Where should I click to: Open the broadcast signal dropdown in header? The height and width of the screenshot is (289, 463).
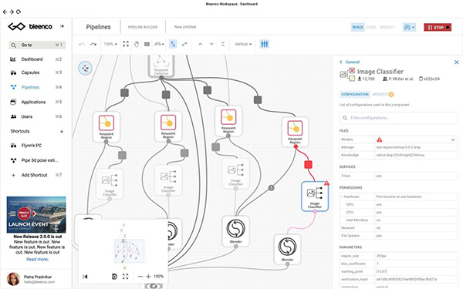click(409, 28)
